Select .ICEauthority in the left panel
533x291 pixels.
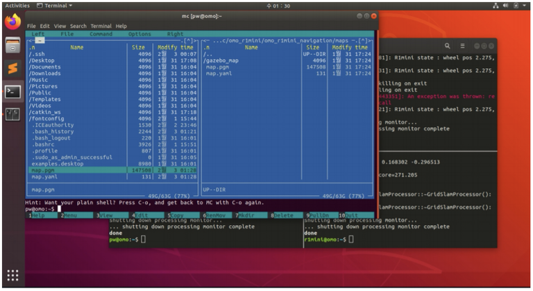53,125
